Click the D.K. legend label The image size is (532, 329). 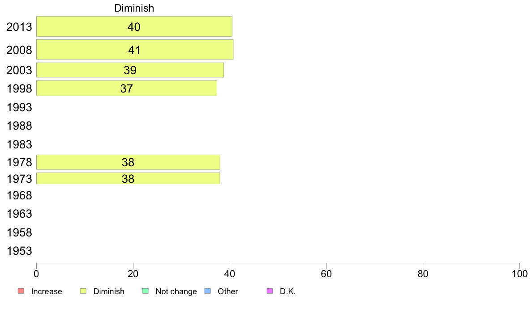[x=288, y=291]
